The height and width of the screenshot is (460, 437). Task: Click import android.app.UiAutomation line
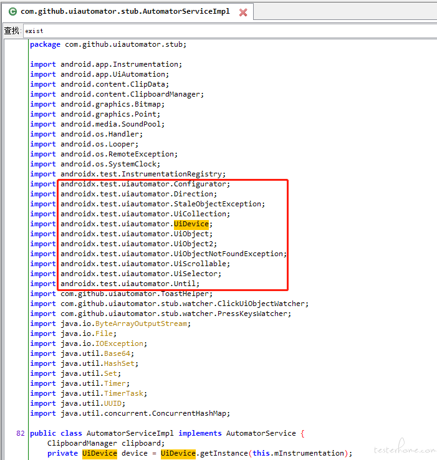[x=100, y=74]
